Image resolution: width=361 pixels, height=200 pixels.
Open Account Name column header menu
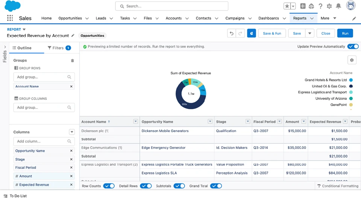pyautogui.click(x=136, y=122)
